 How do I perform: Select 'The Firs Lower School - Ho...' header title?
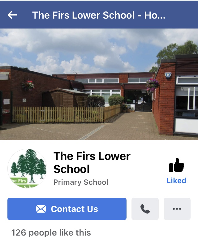click(99, 15)
